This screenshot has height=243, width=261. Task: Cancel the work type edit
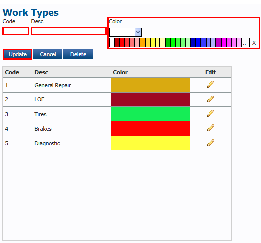point(48,54)
